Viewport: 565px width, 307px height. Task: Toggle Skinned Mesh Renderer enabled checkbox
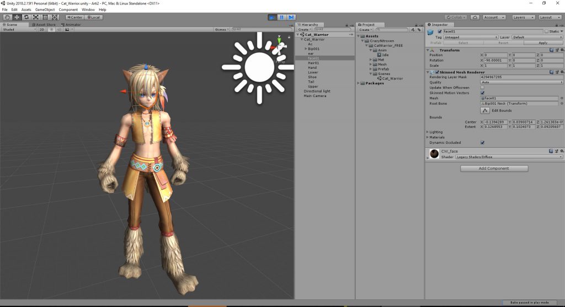coord(437,72)
